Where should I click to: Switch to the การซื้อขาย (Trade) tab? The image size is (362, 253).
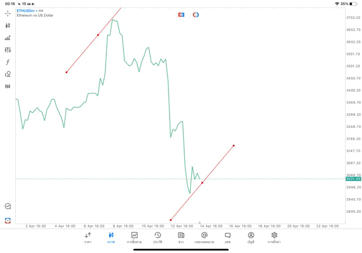pos(134,237)
